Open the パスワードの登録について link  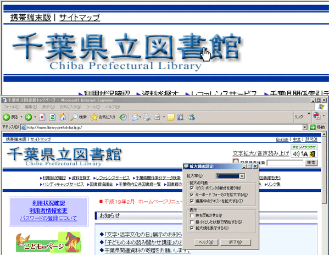[48, 218]
